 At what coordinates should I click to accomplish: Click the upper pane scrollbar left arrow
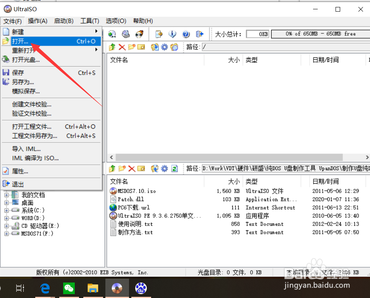(111, 157)
